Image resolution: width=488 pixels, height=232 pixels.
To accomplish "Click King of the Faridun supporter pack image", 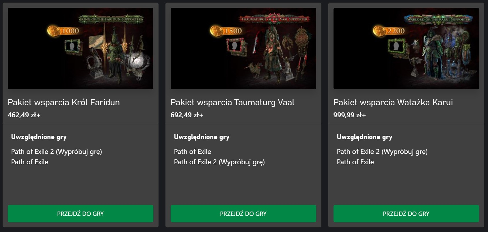I will (81, 48).
